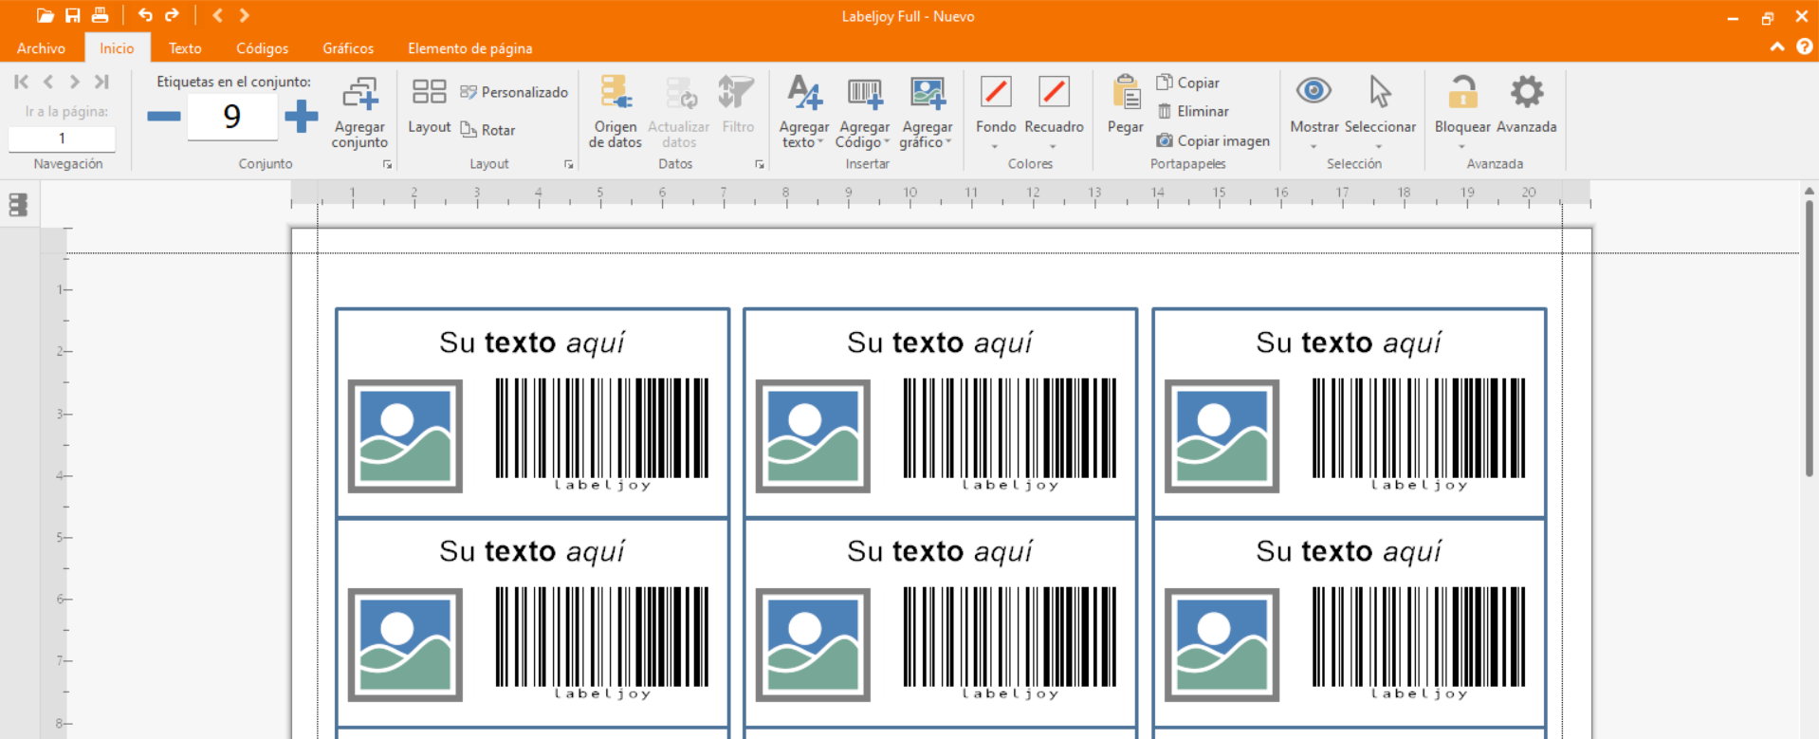The image size is (1819, 739).
Task: Switch to Inicio ribbon tab
Action: coord(117,48)
